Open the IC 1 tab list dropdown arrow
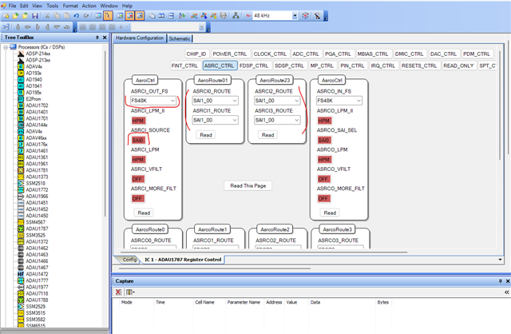511x334 pixels. tap(500, 260)
